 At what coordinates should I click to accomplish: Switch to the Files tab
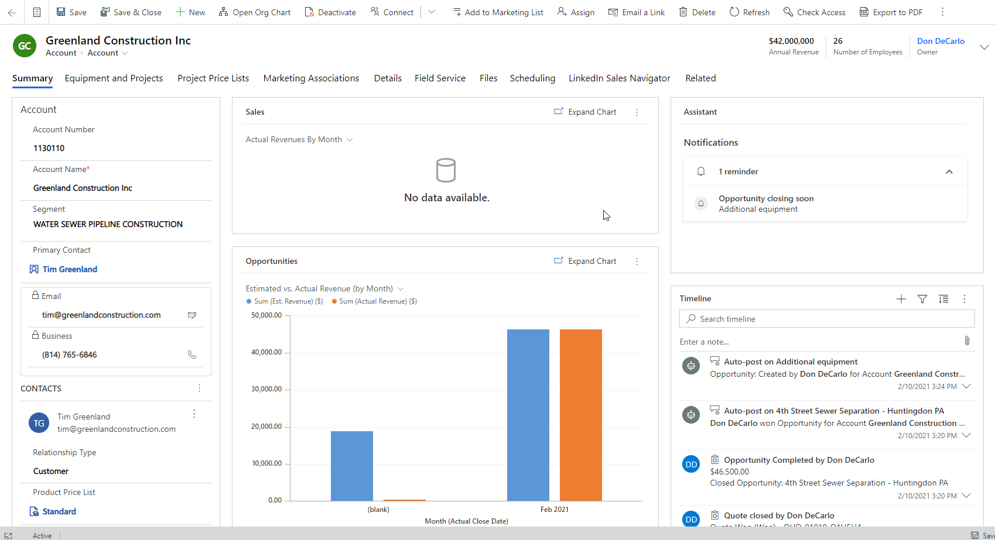(x=488, y=78)
